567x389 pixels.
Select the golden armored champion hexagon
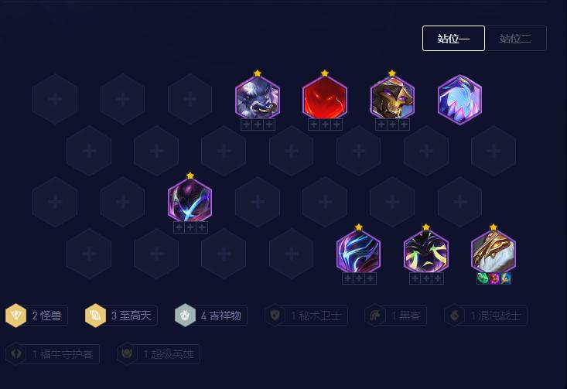click(x=392, y=98)
